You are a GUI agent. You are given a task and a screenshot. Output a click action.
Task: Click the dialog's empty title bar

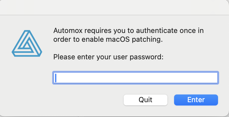[114, 7]
